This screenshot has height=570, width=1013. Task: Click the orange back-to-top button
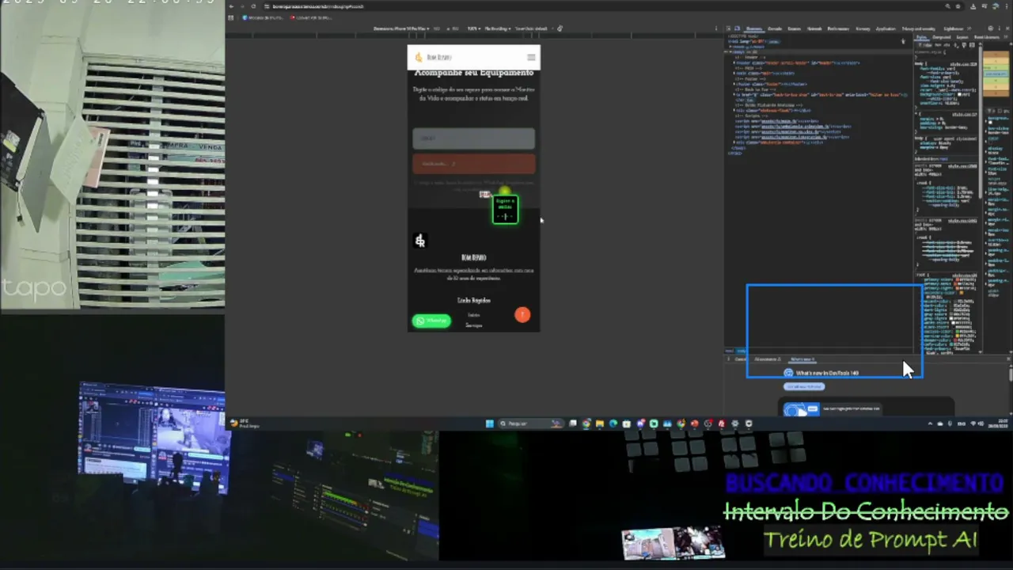522,315
